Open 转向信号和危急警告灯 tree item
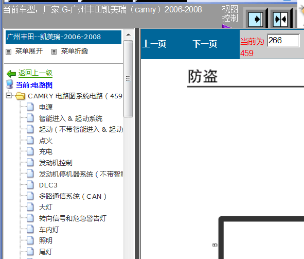This screenshot has width=304, height=259. coord(73,218)
